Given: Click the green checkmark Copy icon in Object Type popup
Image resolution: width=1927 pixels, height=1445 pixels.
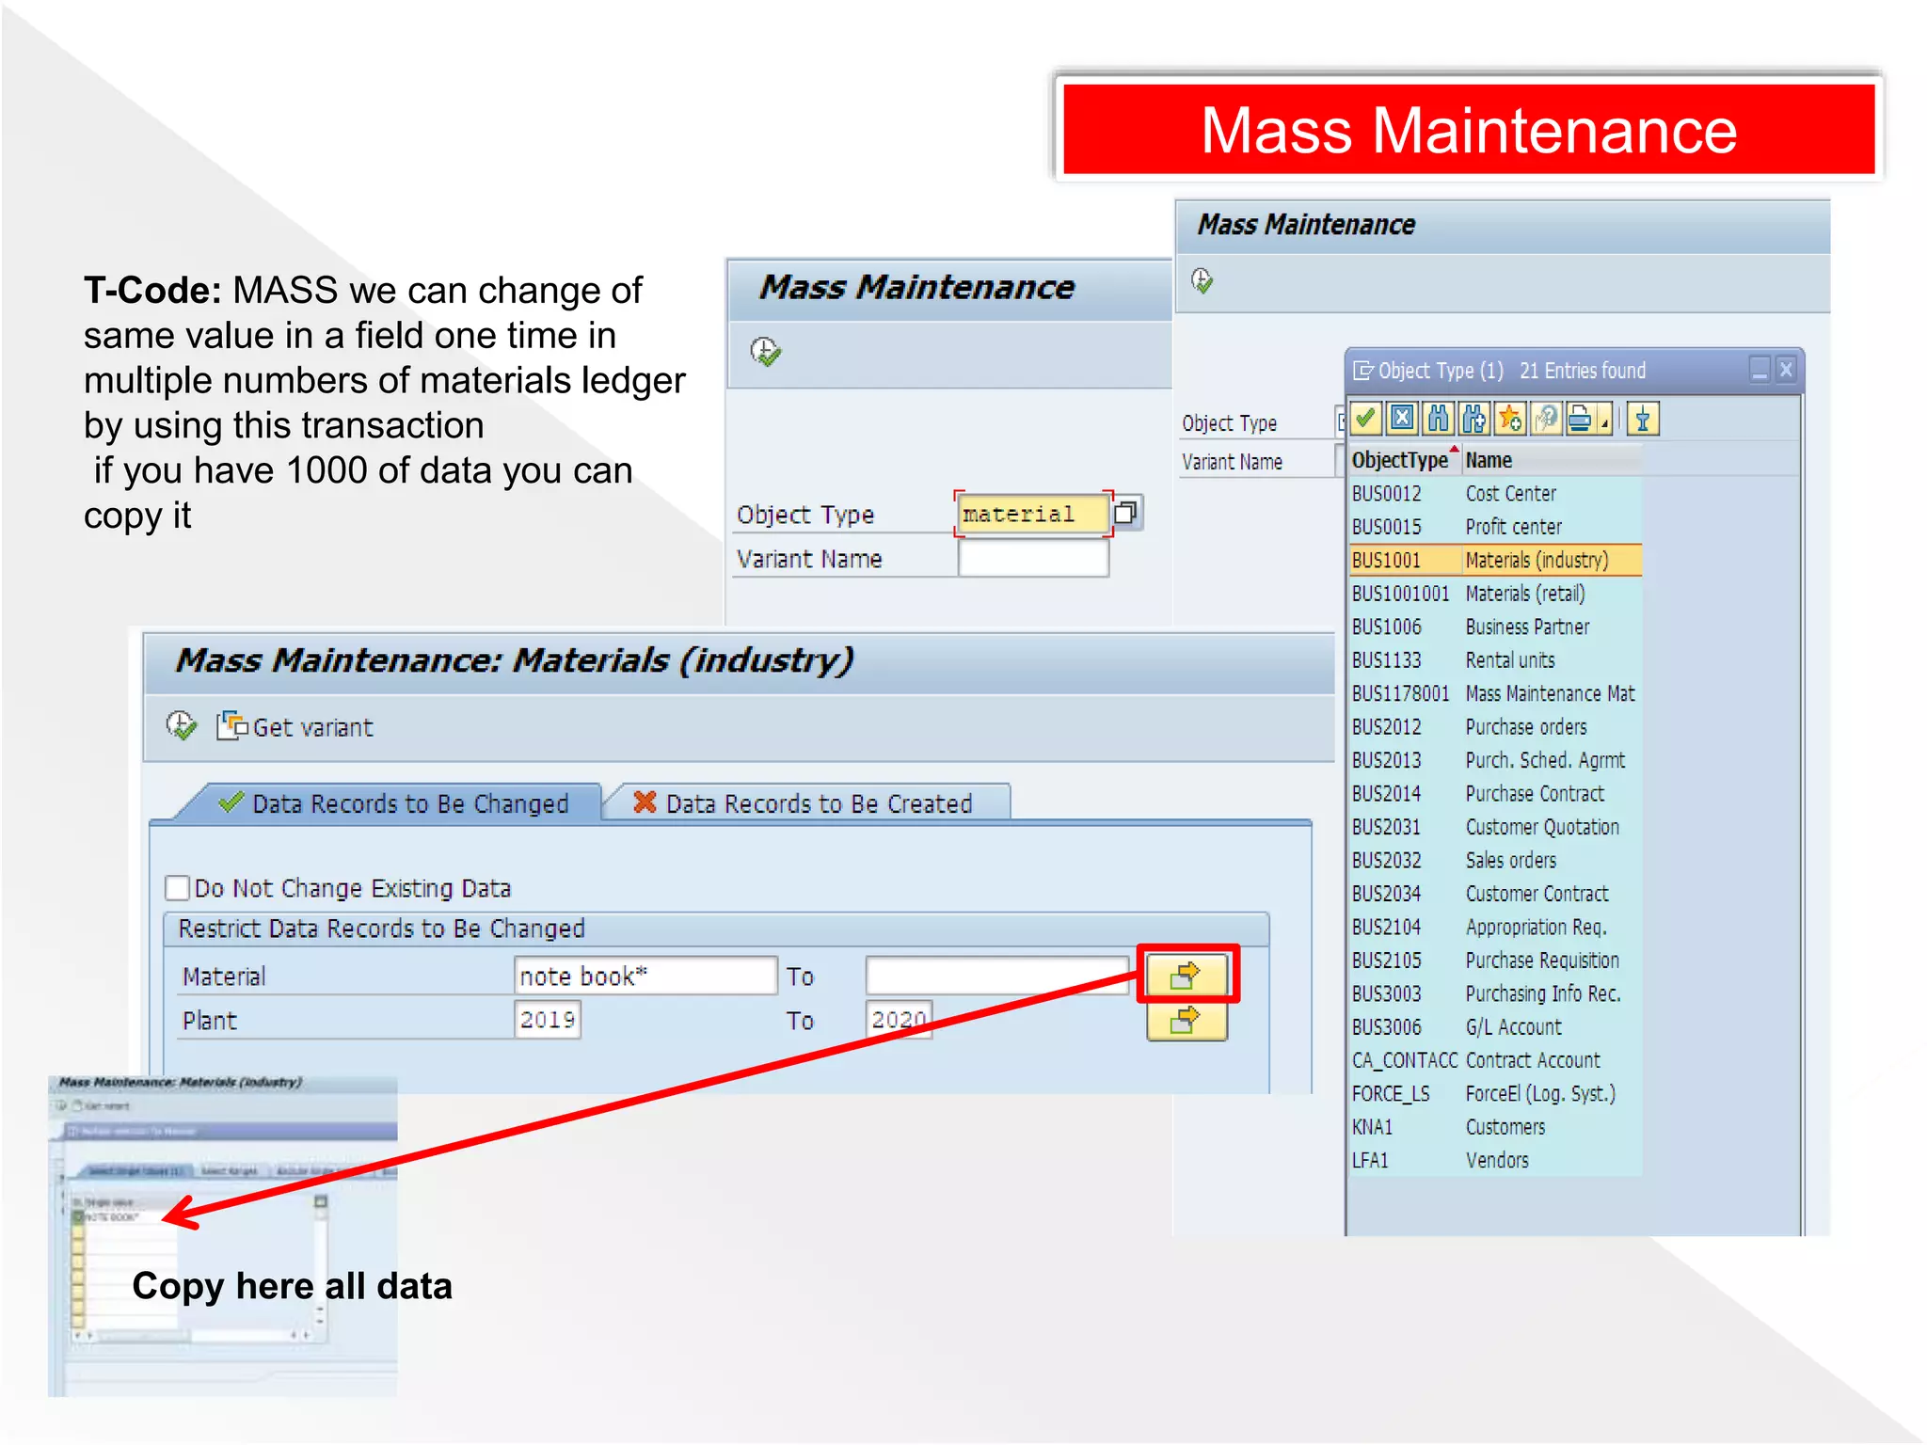Looking at the screenshot, I should tap(1365, 418).
